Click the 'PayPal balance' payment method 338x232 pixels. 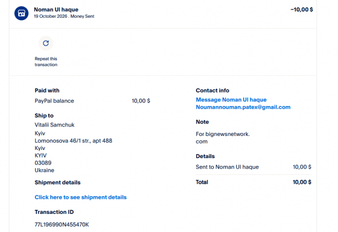(54, 101)
